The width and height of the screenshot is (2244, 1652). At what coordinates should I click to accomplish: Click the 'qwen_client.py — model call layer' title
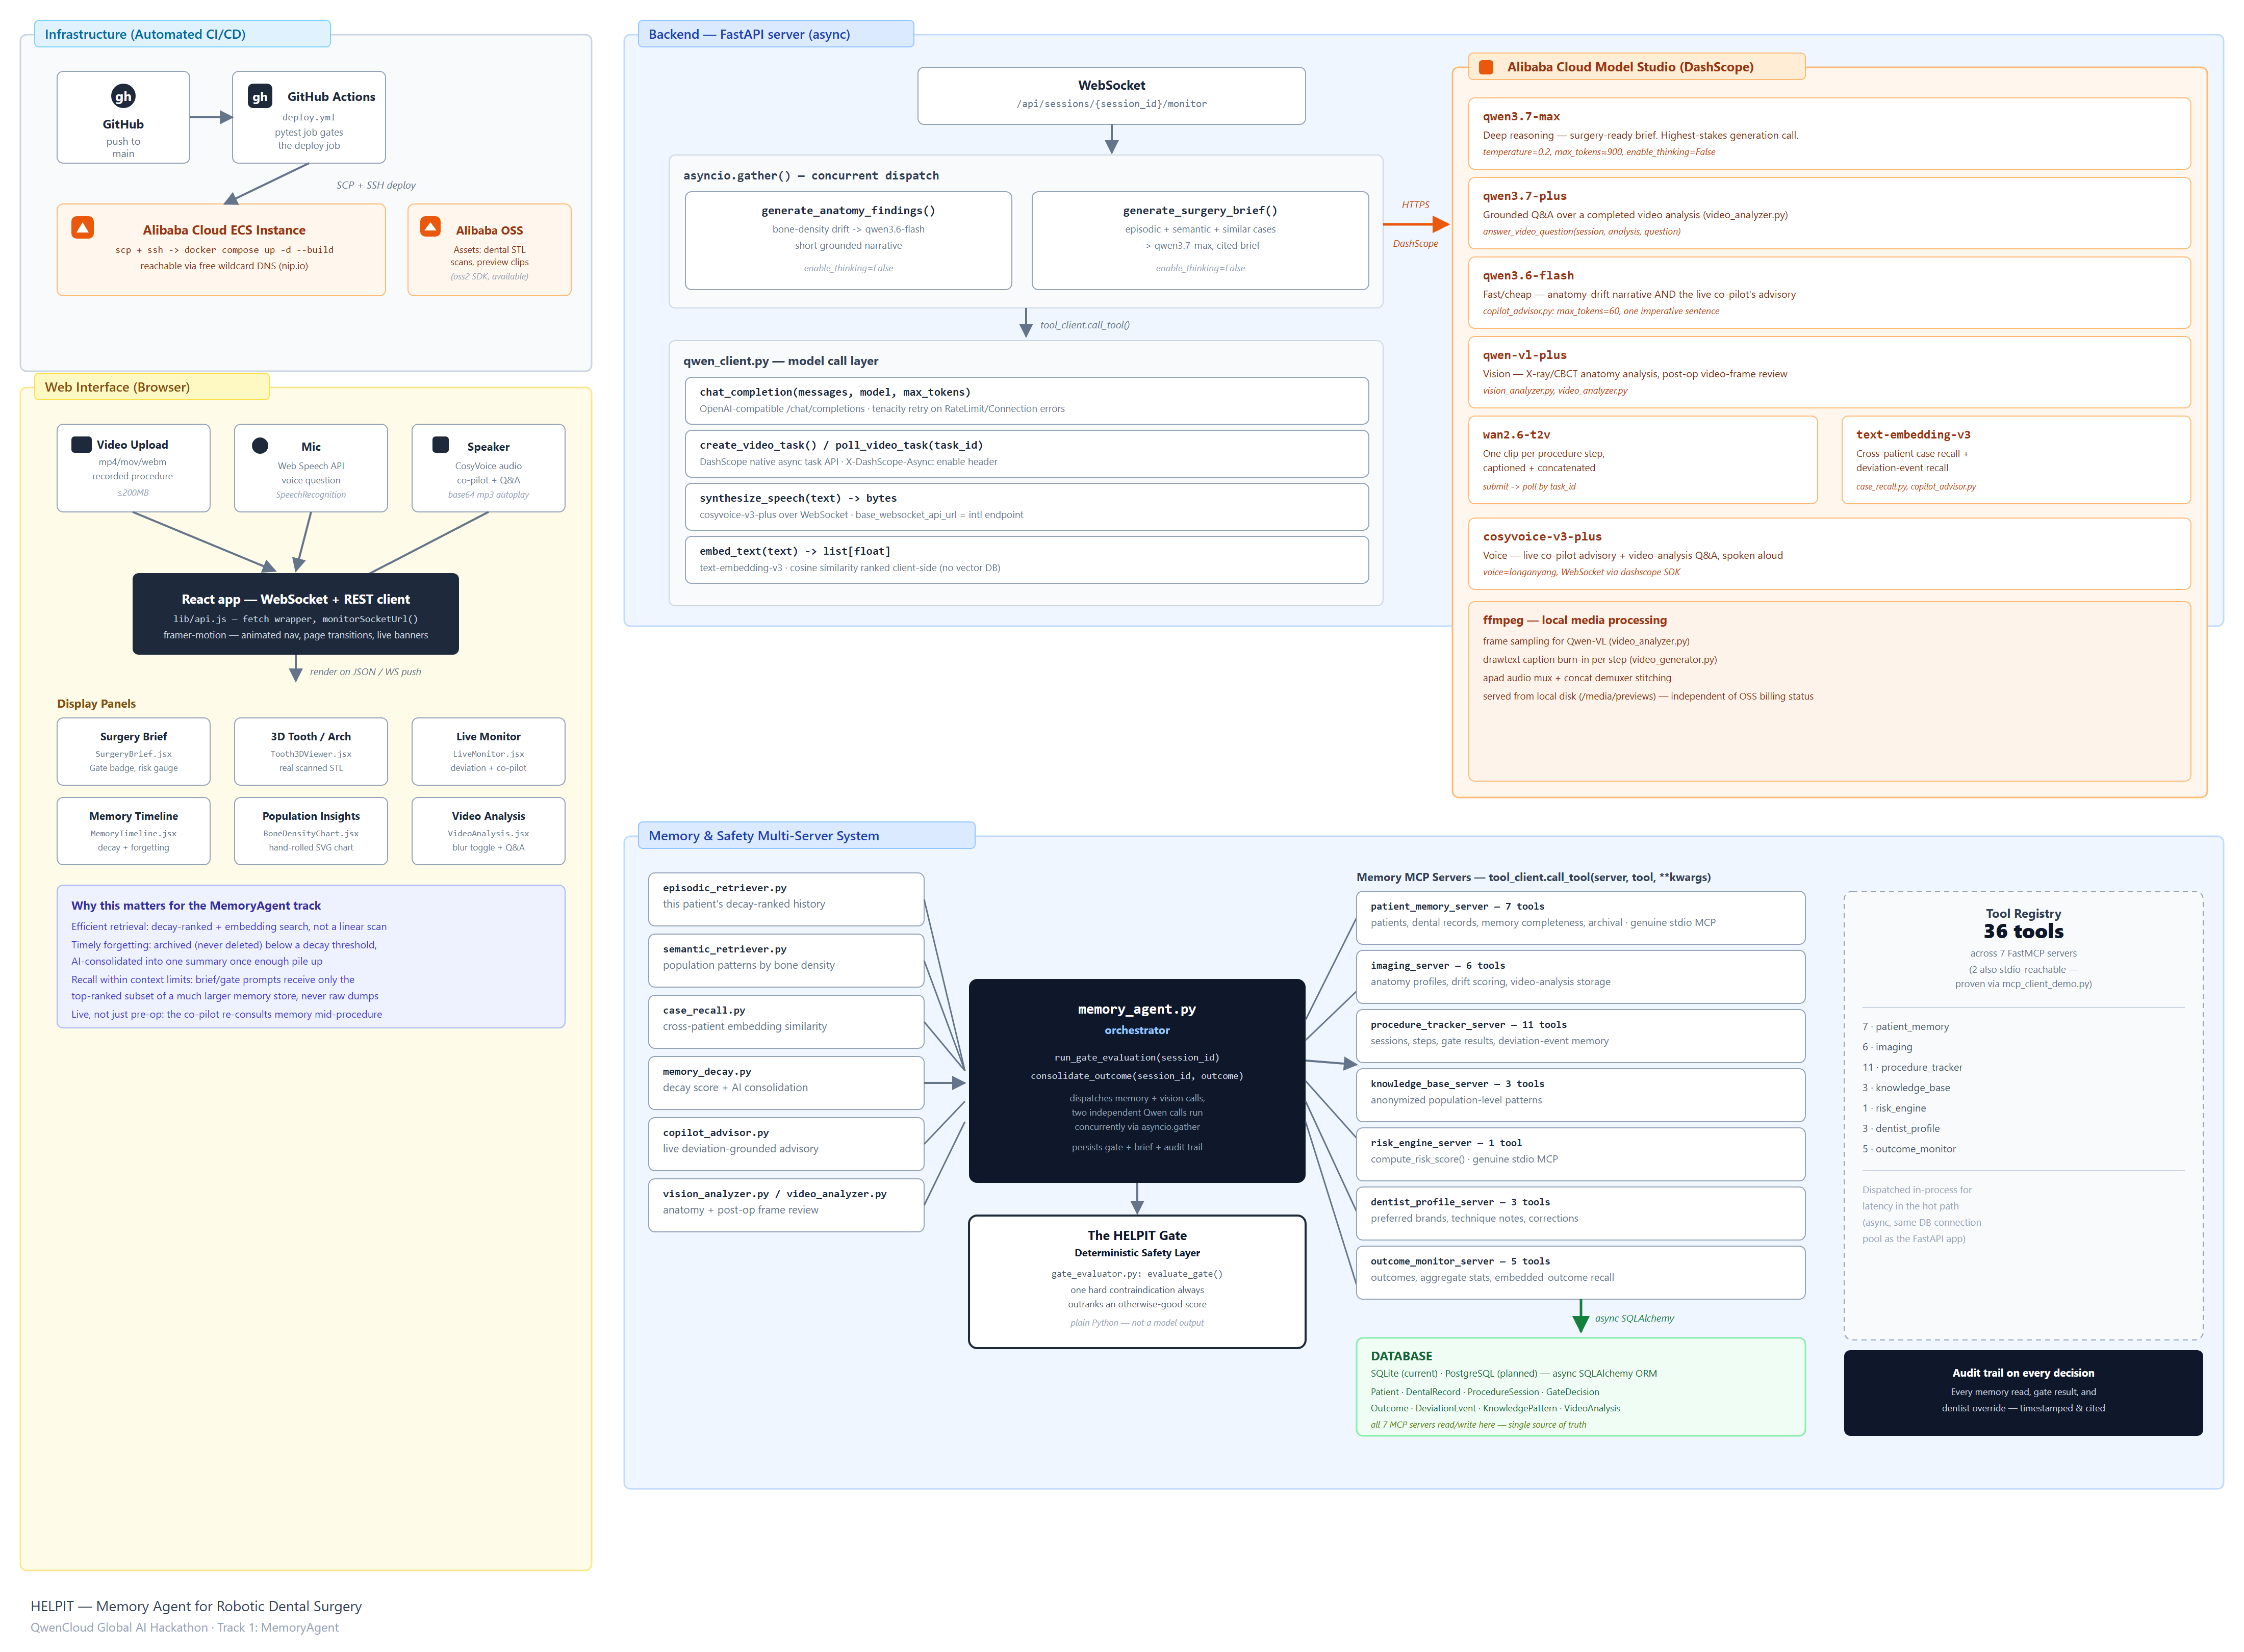click(780, 361)
